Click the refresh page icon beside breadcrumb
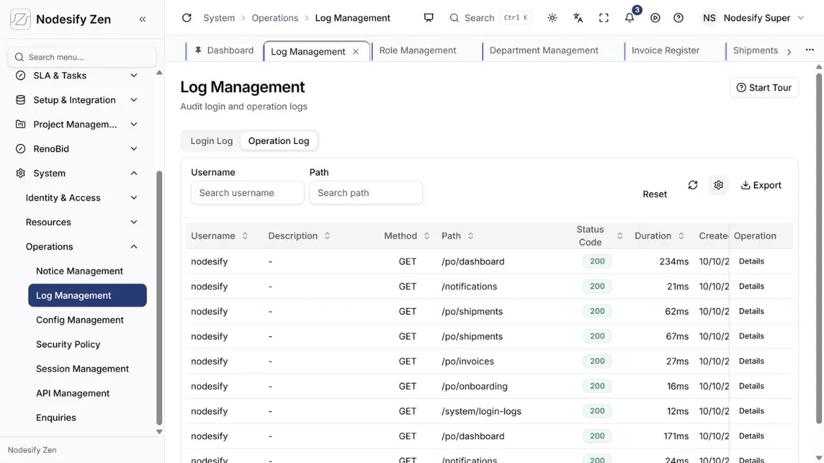Image resolution: width=824 pixels, height=463 pixels. [187, 18]
